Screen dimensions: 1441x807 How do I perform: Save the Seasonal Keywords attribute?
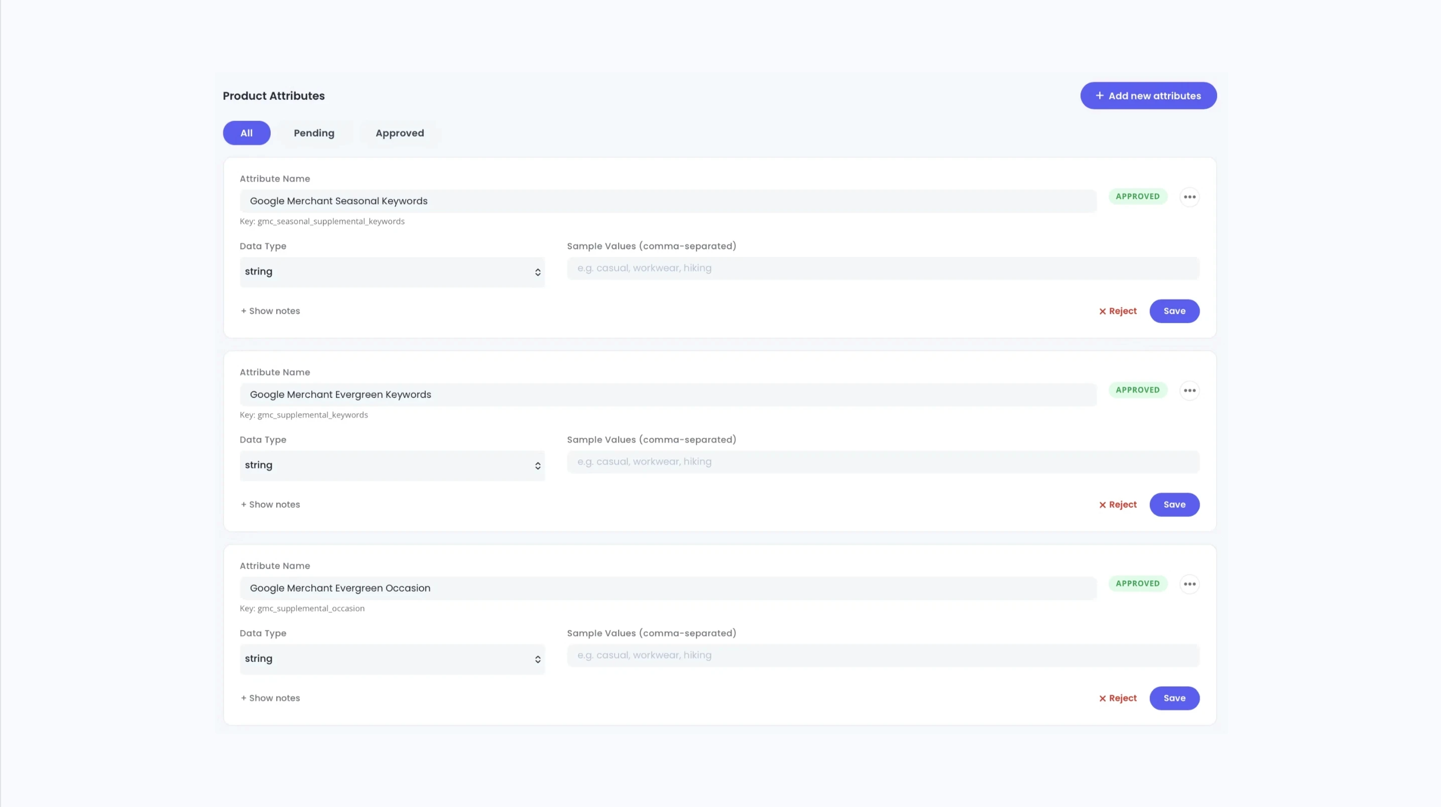(1174, 311)
